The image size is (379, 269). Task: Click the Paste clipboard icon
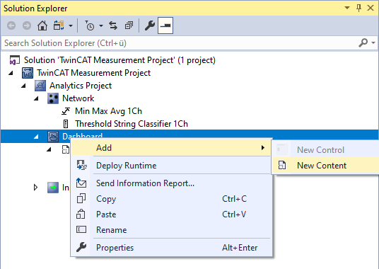tap(81, 214)
